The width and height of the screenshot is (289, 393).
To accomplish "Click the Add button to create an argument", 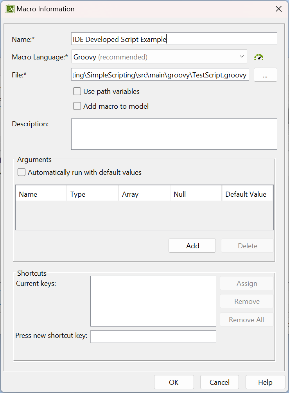I will pyautogui.click(x=192, y=246).
